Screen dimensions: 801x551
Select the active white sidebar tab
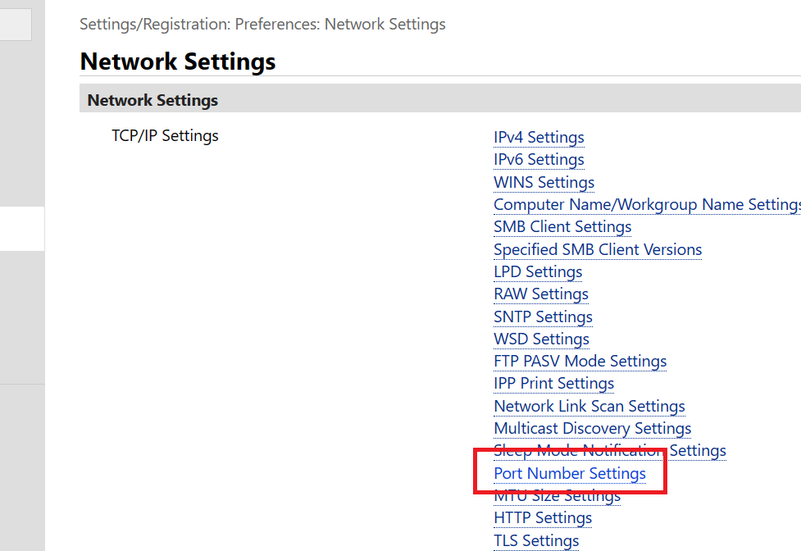pos(22,229)
